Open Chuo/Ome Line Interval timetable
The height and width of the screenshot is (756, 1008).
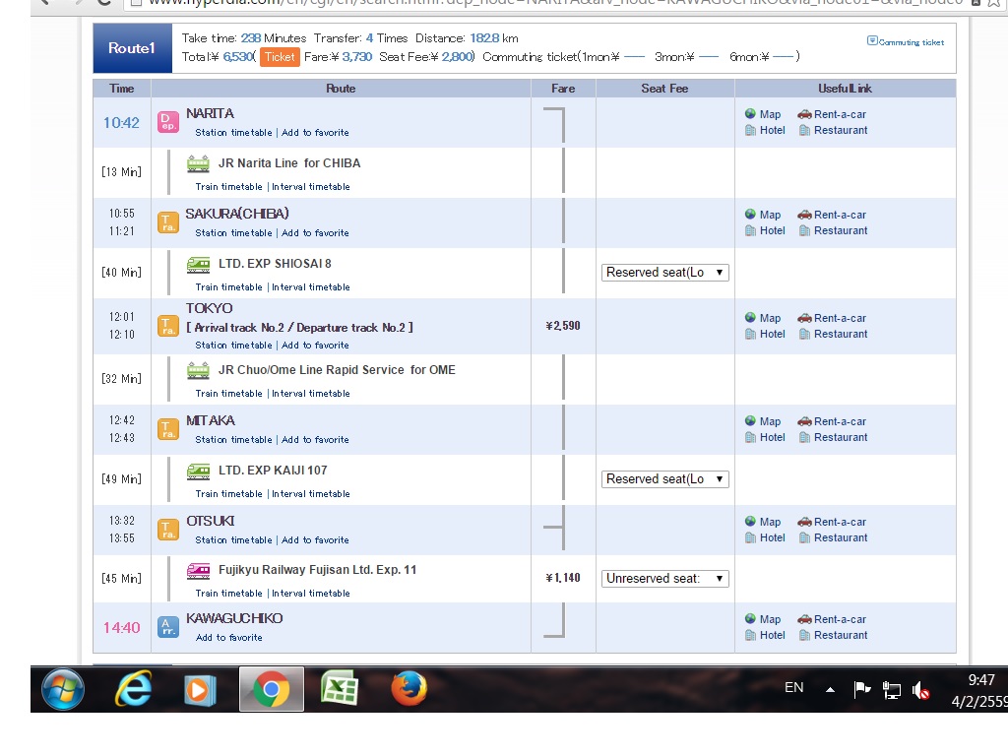pyautogui.click(x=311, y=394)
